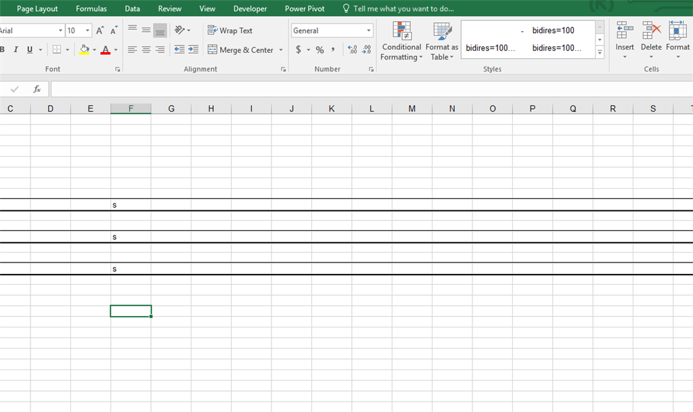Select bottom-left bidires=100... cell style

click(x=490, y=47)
